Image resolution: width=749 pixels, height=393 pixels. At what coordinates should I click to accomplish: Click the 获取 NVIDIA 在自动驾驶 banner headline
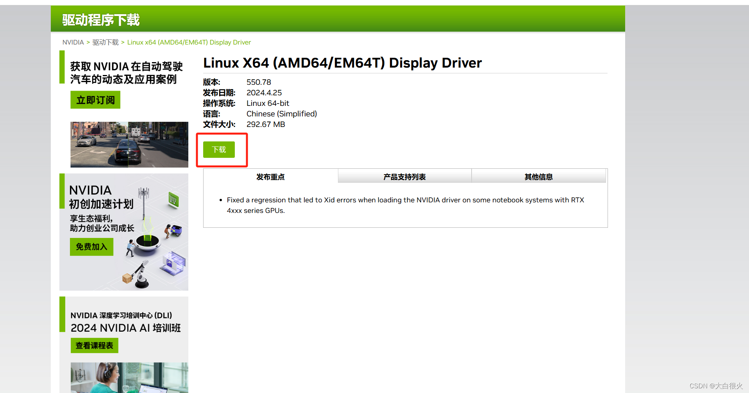point(126,73)
